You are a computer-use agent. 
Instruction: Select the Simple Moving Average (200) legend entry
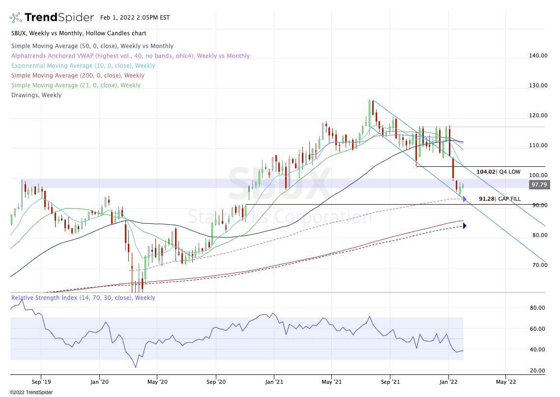pyautogui.click(x=78, y=75)
